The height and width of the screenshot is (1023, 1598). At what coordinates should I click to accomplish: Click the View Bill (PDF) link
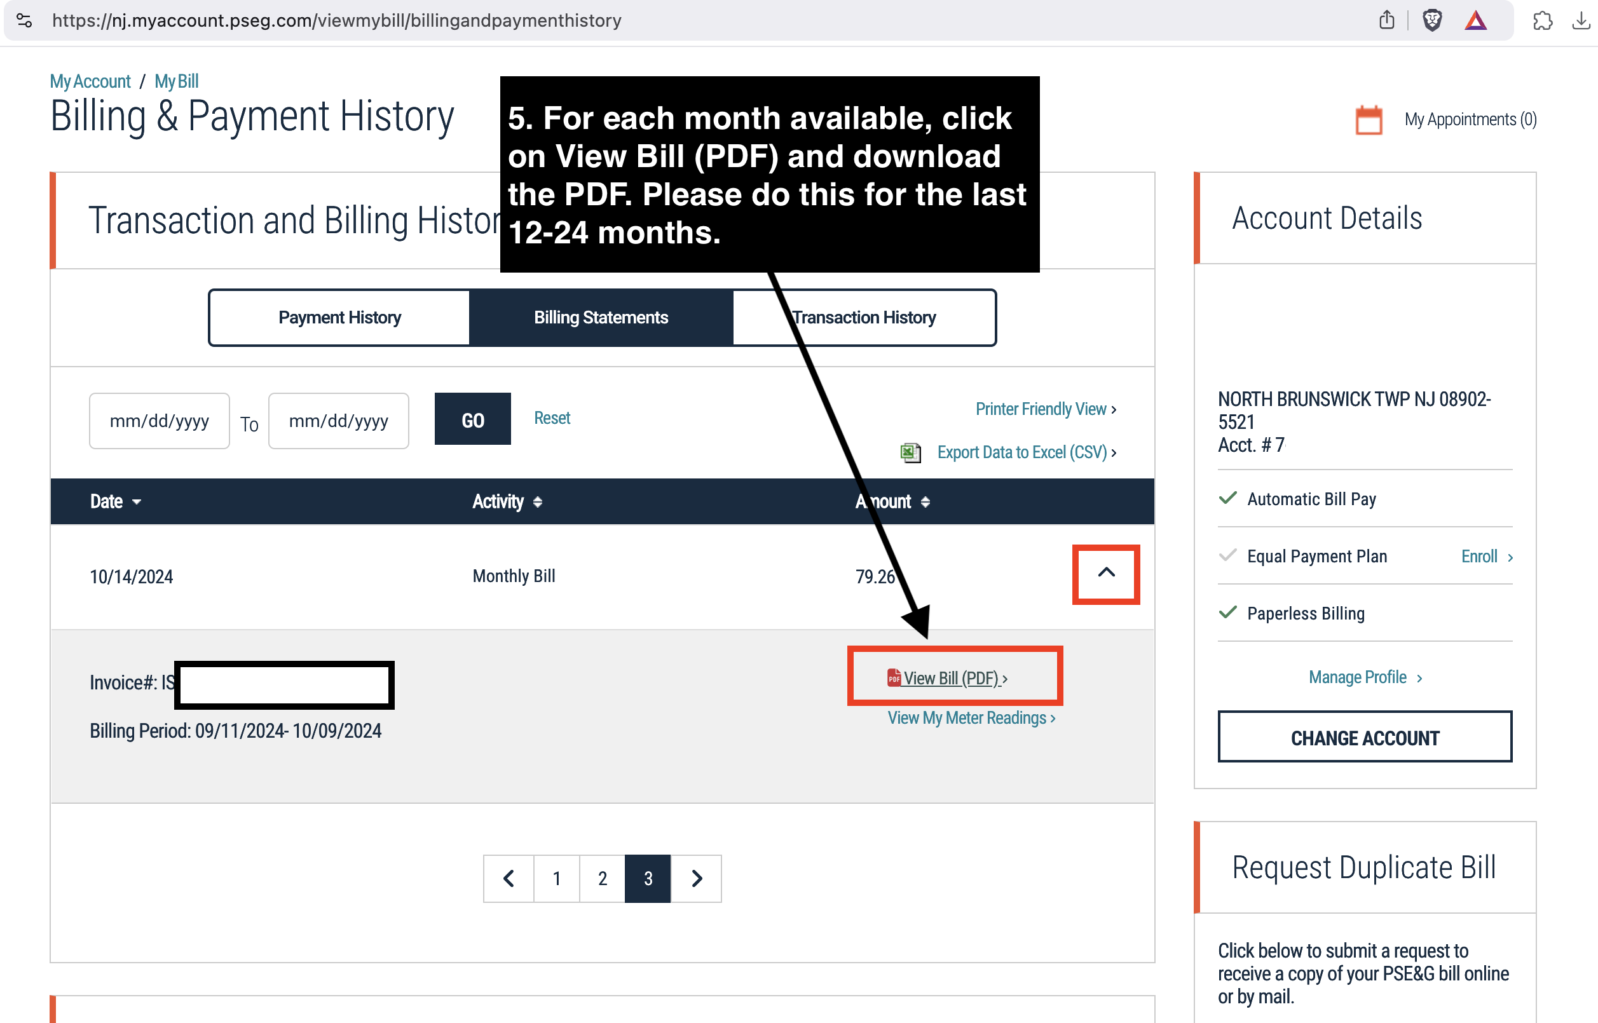tap(951, 678)
